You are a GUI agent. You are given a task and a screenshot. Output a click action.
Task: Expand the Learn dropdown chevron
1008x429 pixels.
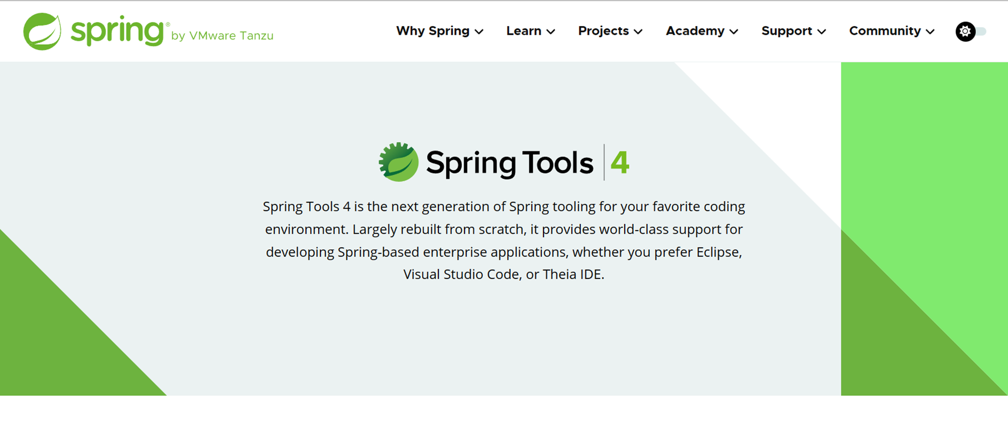pos(552,31)
